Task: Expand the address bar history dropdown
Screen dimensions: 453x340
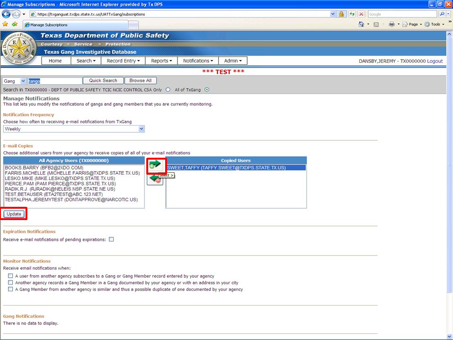Action: click(333, 14)
